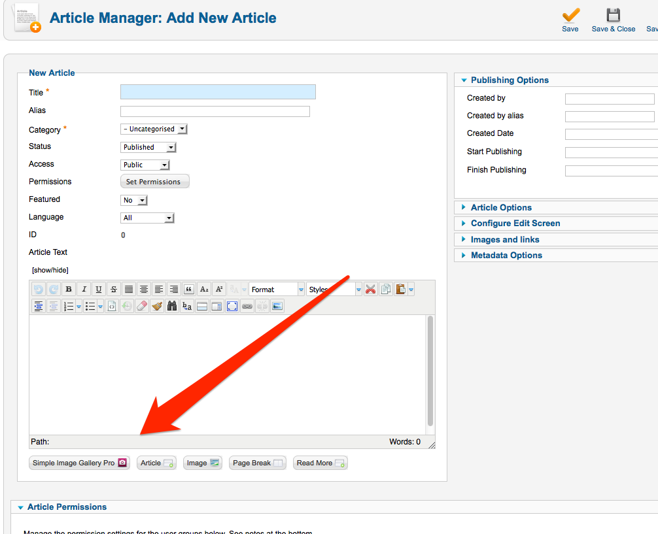
Task: Increase indent of the paragraph
Action: coord(39,307)
